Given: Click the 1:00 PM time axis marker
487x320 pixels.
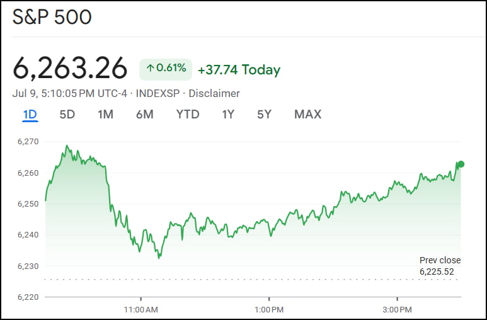Looking at the screenshot, I should click(269, 309).
